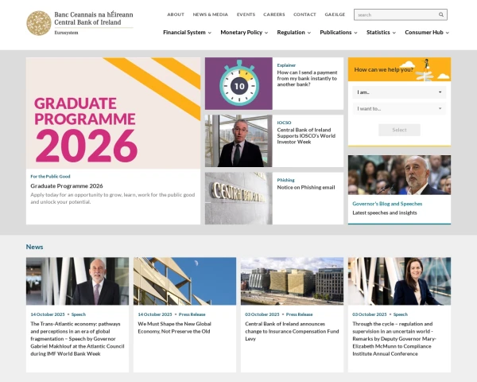Open the 'I am..' dropdown

[x=399, y=92]
